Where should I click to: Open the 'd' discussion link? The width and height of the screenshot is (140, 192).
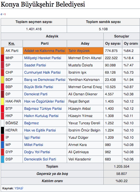coord(1,14)
